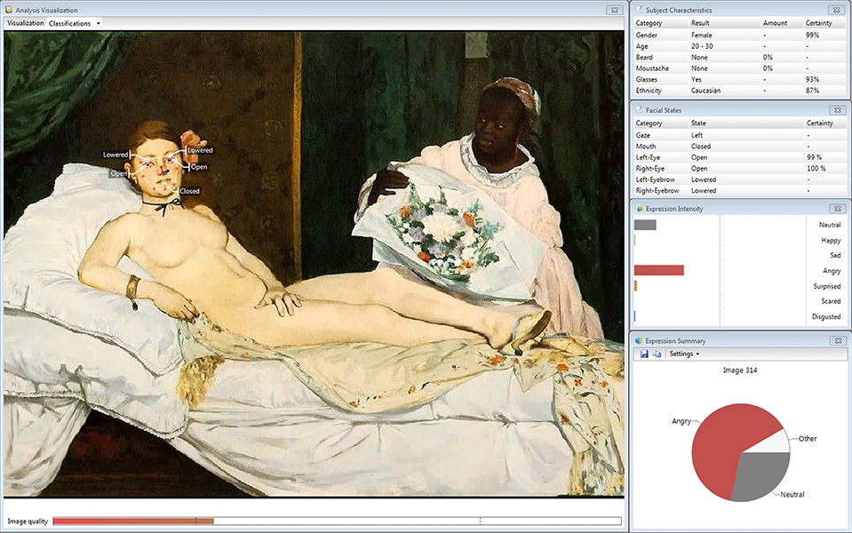Click the Surprised label in Expression Intensity

pos(827,286)
